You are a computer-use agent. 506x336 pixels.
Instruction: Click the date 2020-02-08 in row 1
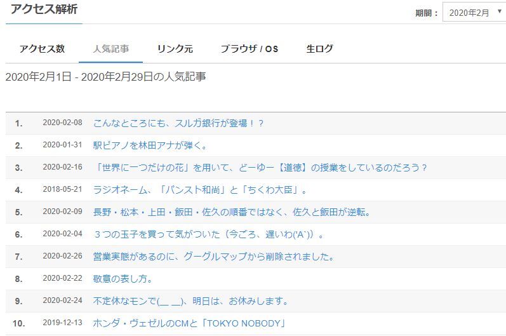pos(63,123)
